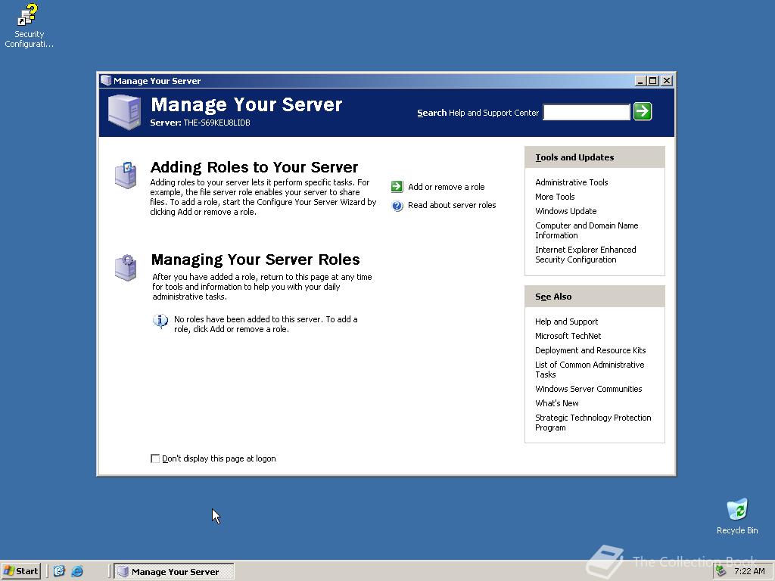Click the See Also heading
This screenshot has width=775, height=581.
click(553, 297)
